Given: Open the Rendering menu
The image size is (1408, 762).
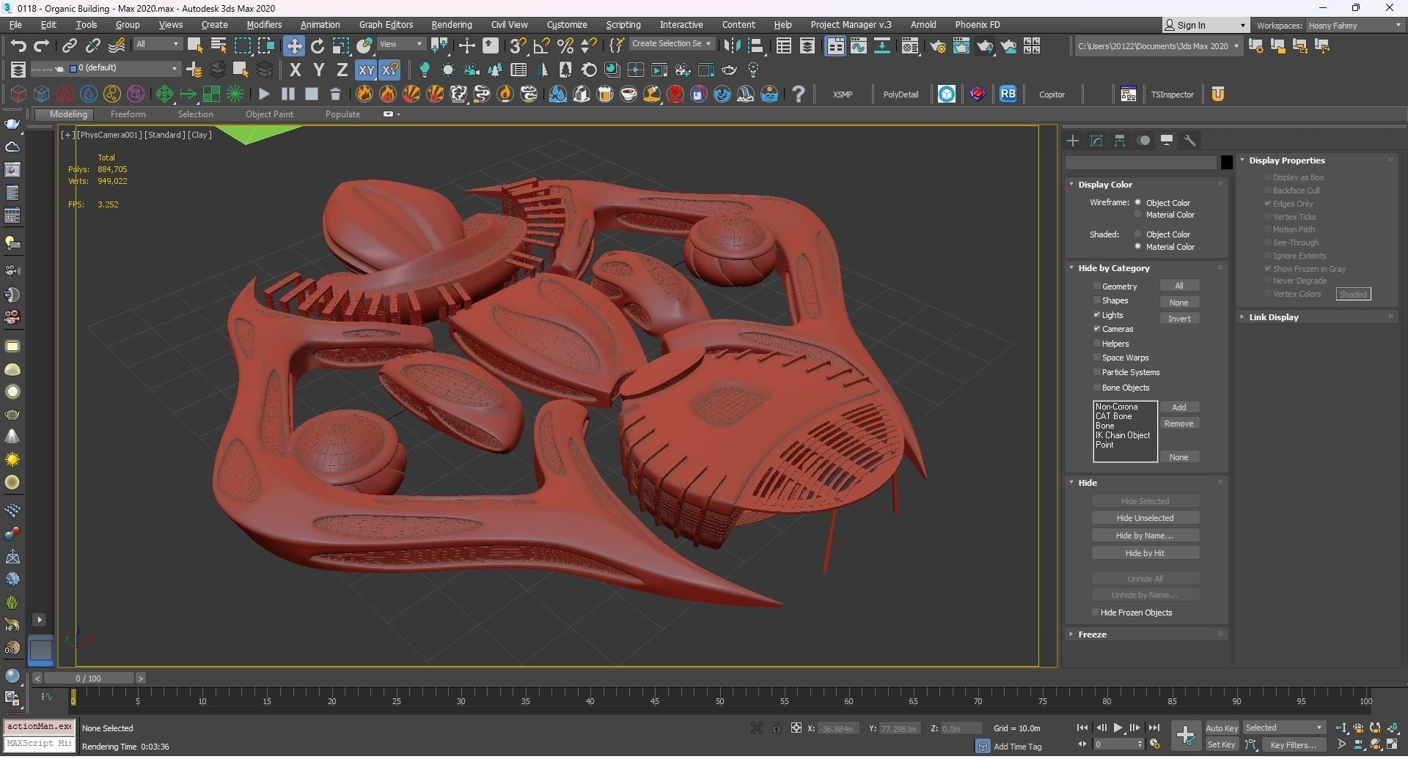Looking at the screenshot, I should click(x=451, y=24).
